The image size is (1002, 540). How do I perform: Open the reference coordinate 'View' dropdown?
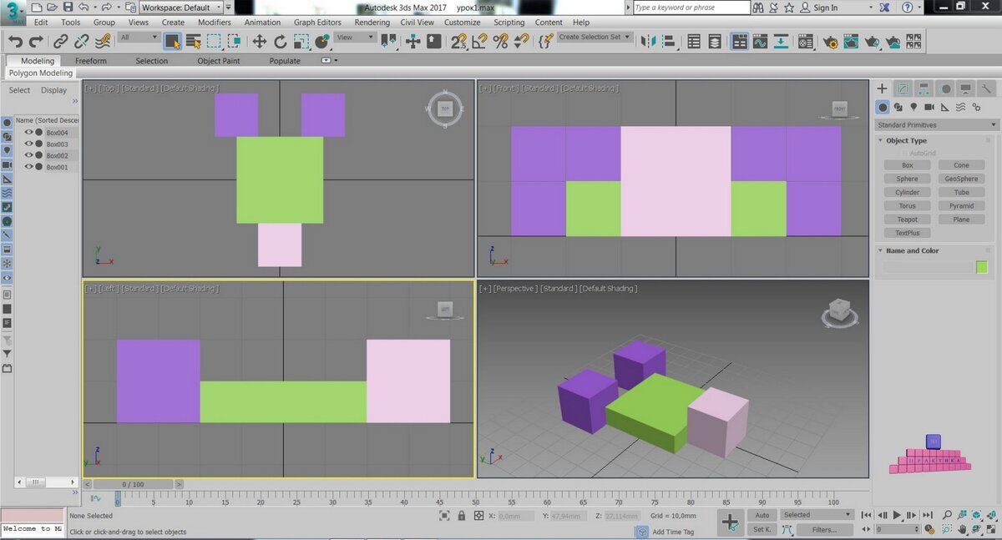[x=354, y=38]
